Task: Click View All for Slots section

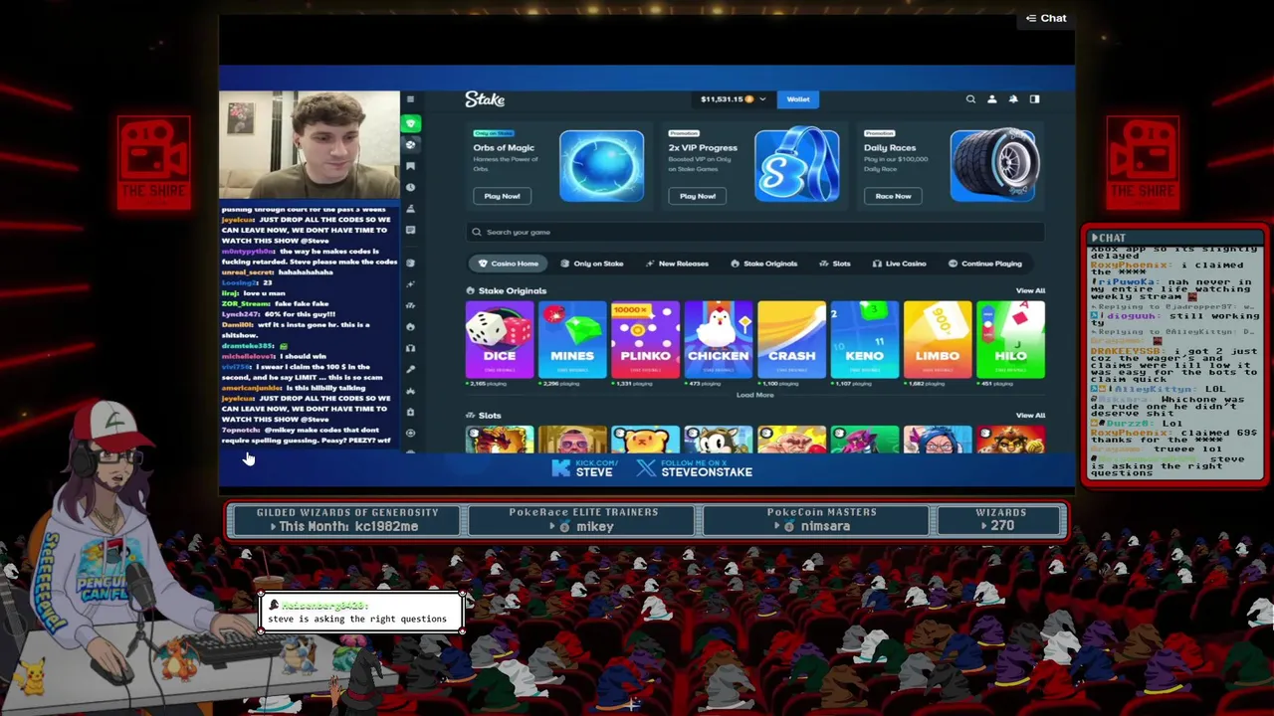Action: coord(1030,416)
